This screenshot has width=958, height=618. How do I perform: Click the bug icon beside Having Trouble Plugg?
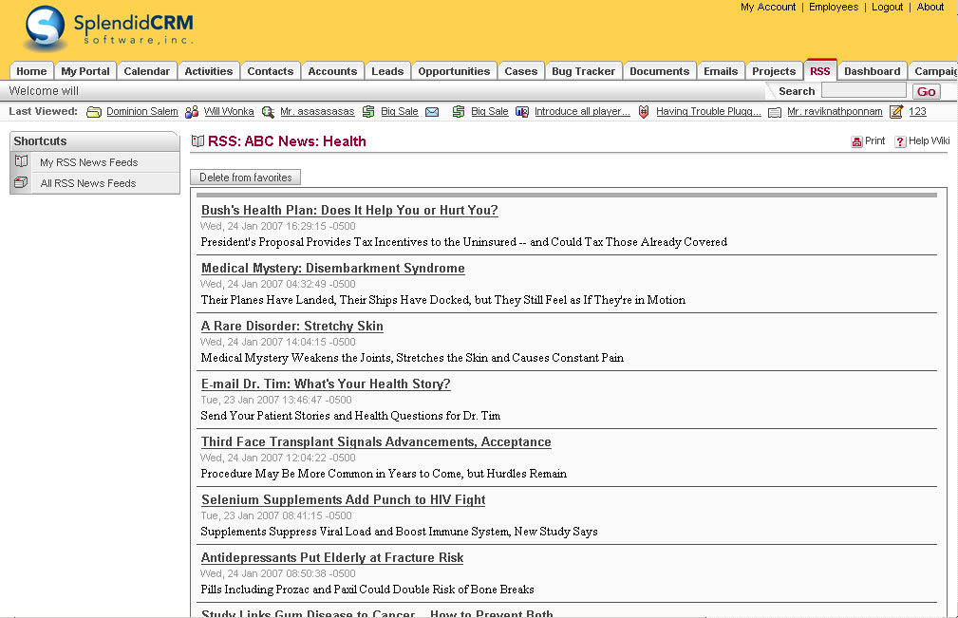click(x=644, y=112)
